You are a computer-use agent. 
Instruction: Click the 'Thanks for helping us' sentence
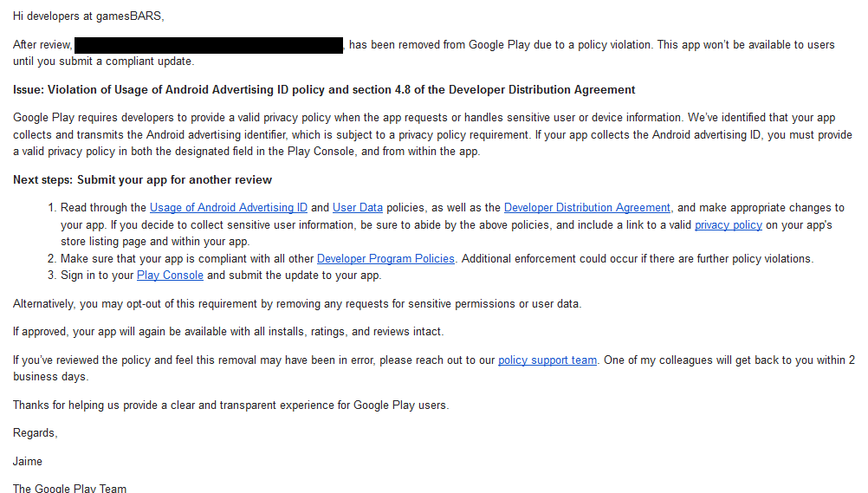(230, 405)
